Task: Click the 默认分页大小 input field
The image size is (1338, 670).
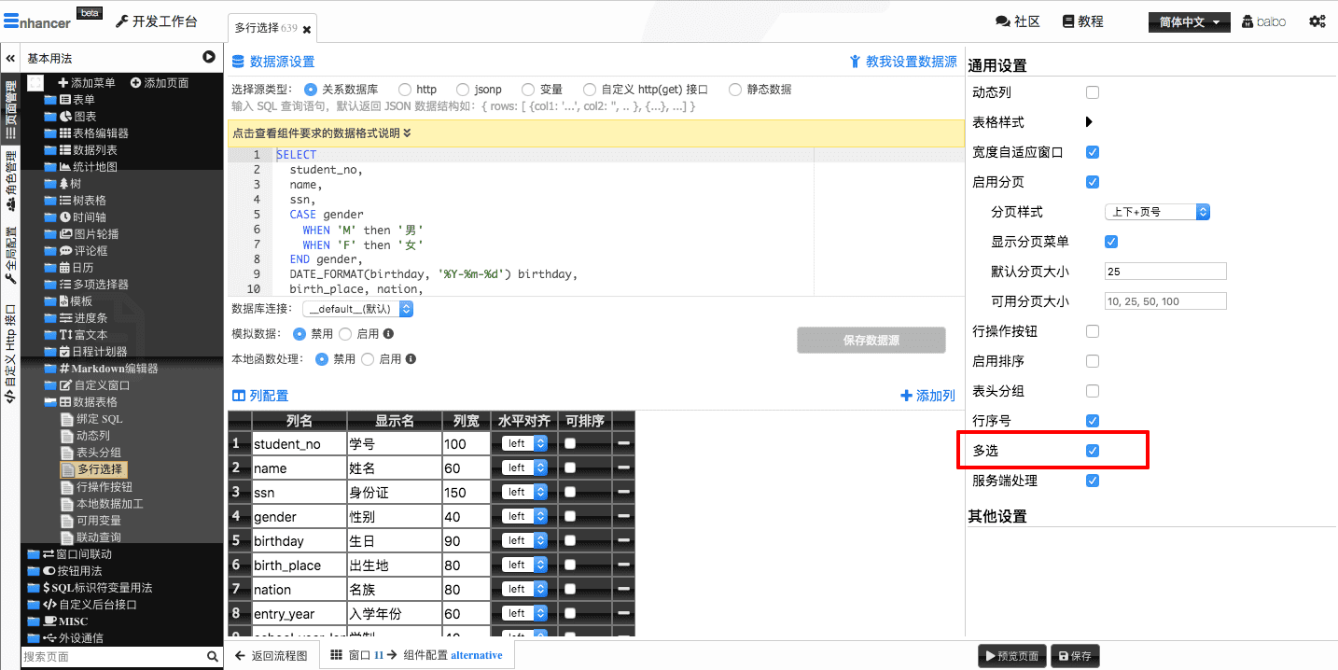Action: (1164, 272)
